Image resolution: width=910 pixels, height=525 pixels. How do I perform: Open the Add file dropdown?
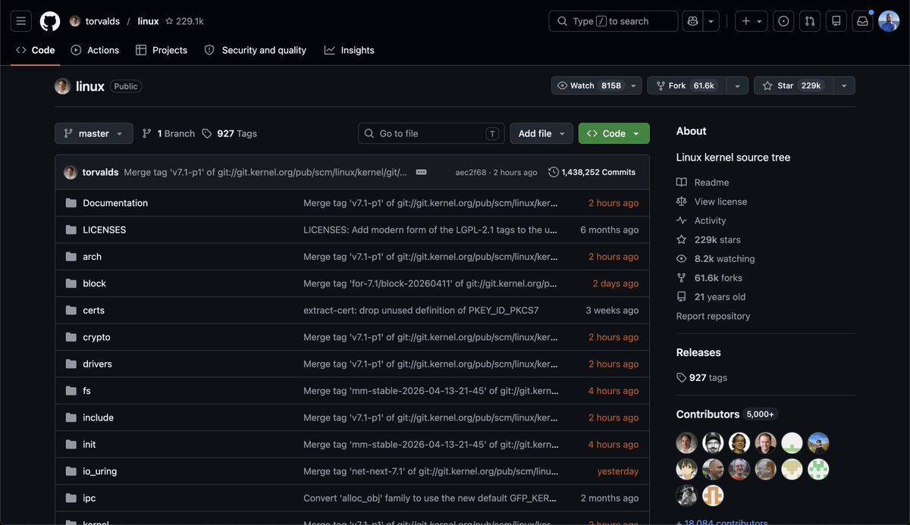(x=541, y=133)
